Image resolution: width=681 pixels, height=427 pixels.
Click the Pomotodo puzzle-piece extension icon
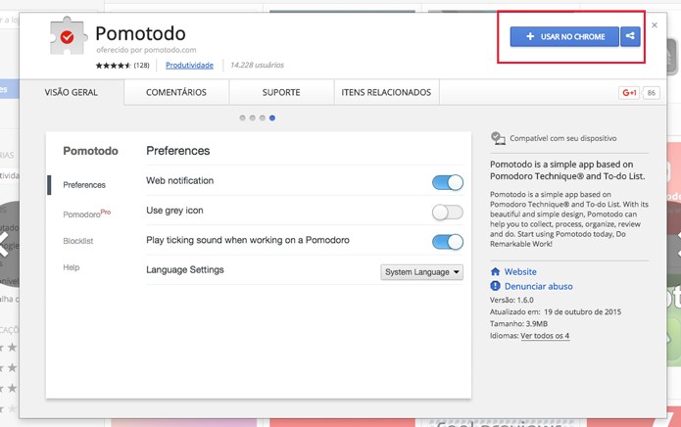[x=69, y=35]
